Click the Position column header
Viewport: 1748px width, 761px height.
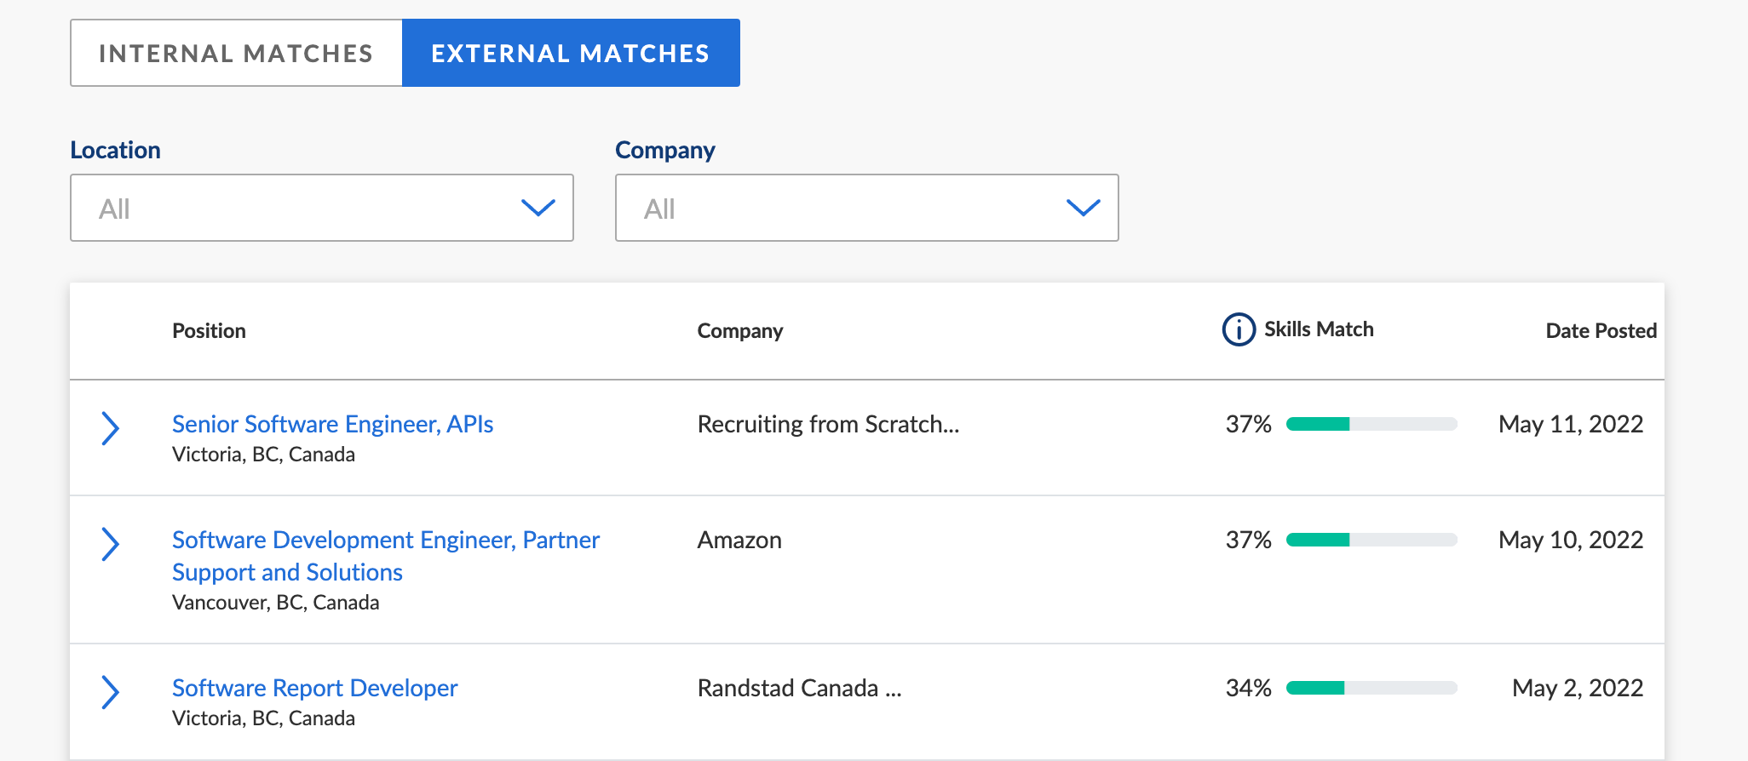coord(209,330)
